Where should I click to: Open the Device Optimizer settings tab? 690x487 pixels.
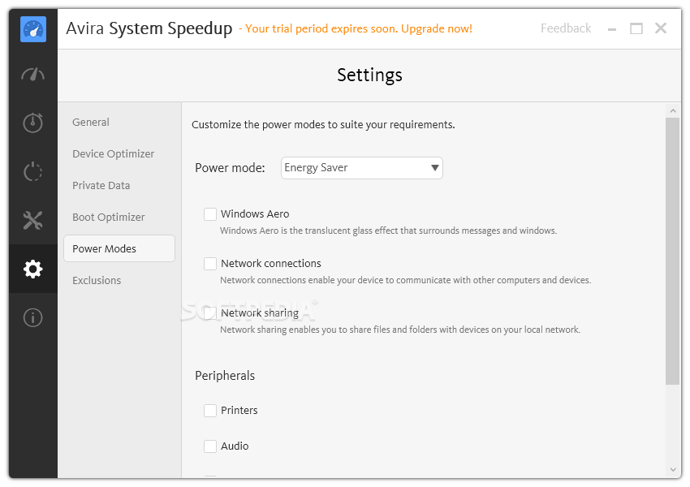click(x=113, y=154)
